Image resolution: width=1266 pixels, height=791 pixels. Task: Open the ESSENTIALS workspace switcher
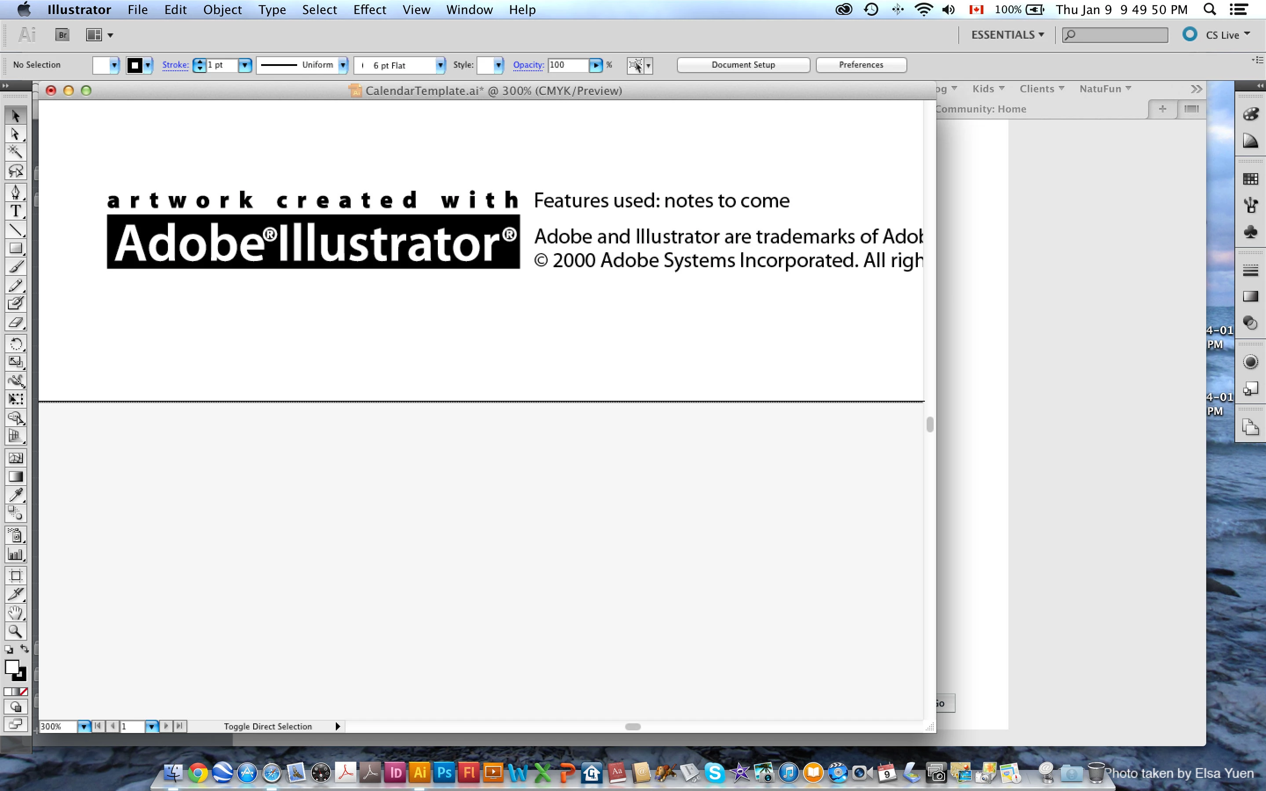click(1007, 35)
